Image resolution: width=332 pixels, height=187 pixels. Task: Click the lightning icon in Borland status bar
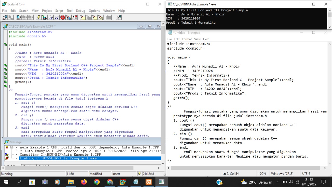click(140, 173)
